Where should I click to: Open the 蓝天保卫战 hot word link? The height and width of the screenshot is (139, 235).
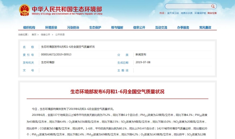pos(173,13)
